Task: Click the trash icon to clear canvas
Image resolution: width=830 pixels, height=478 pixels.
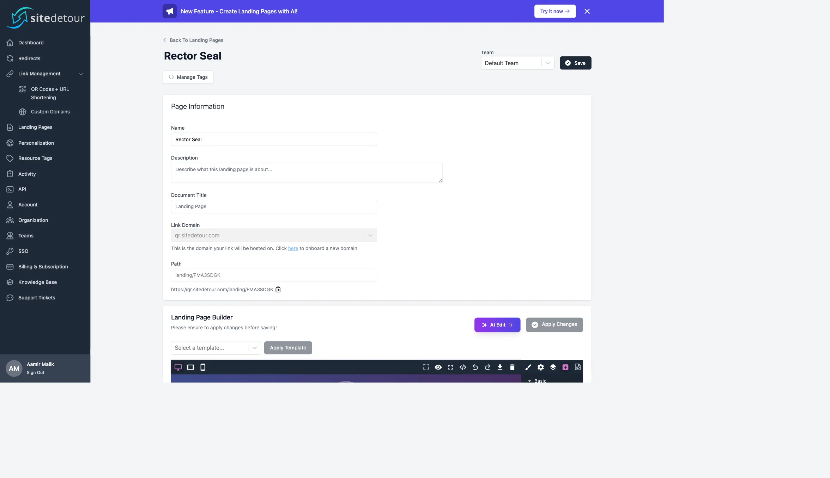Action: (x=512, y=367)
